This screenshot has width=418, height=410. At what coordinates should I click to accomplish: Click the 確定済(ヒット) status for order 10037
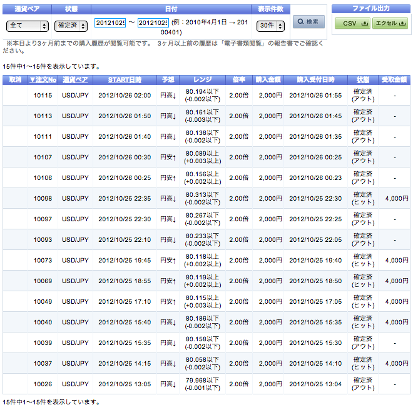pyautogui.click(x=364, y=364)
